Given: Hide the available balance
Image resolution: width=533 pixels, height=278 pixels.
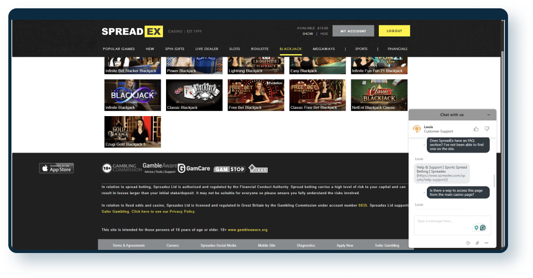Looking at the screenshot, I should (324, 34).
